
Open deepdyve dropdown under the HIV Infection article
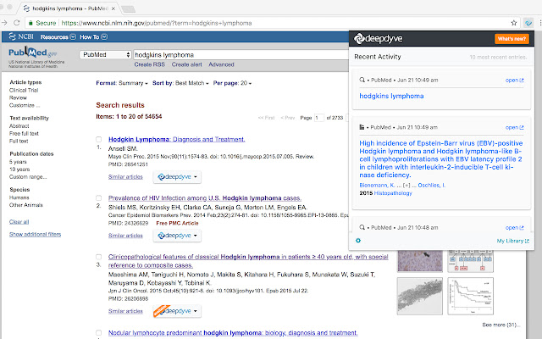click(177, 236)
